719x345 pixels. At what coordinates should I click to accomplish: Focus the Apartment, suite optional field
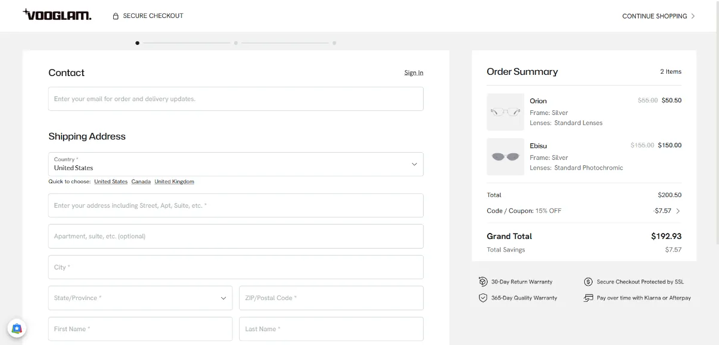pos(235,236)
